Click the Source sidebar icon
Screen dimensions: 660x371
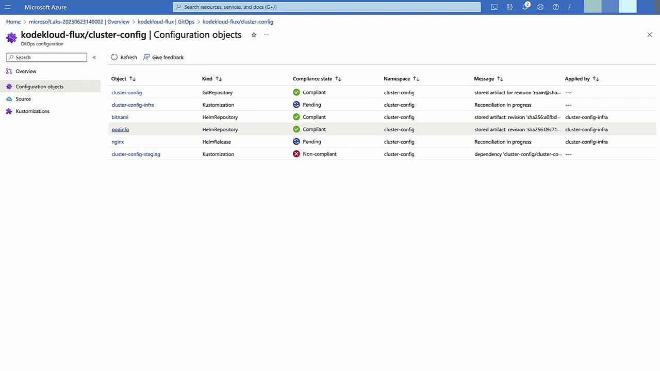point(9,99)
